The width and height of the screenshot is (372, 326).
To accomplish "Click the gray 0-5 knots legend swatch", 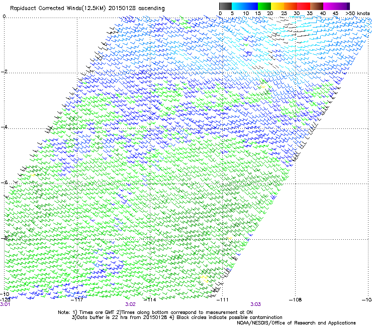I will point(225,6).
